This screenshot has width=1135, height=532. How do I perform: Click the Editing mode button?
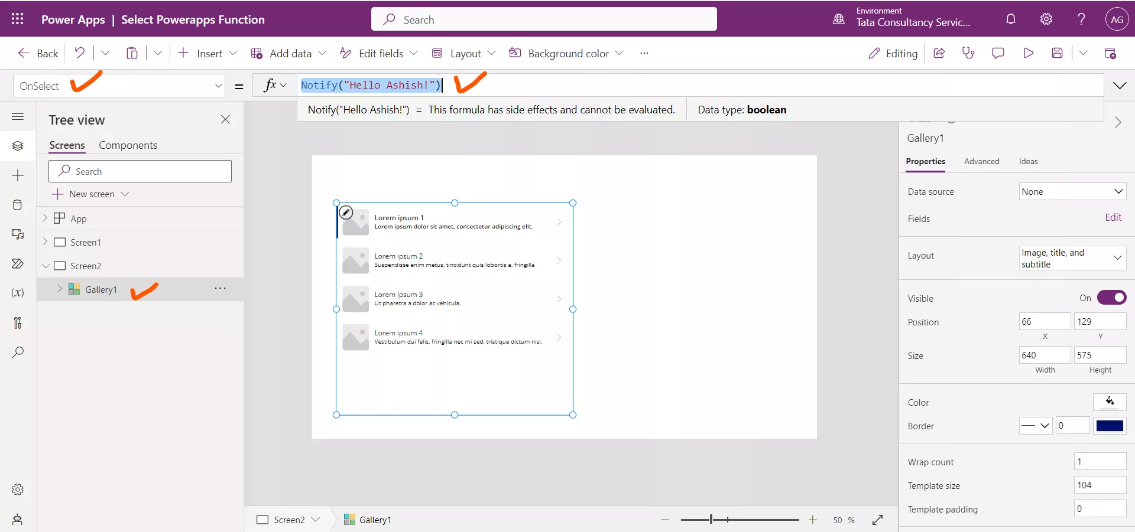(893, 53)
